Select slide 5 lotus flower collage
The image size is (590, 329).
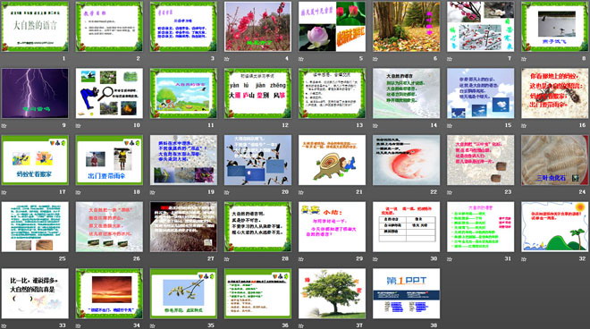click(x=333, y=26)
